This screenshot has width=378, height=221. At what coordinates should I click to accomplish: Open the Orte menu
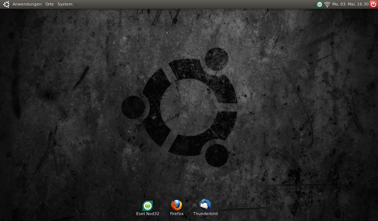(x=49, y=4)
